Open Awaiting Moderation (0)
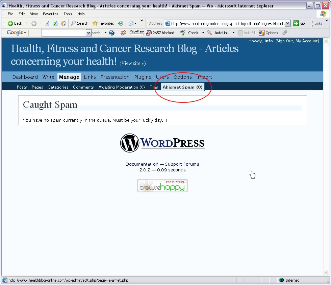This screenshot has height=285, width=331. [x=122, y=87]
